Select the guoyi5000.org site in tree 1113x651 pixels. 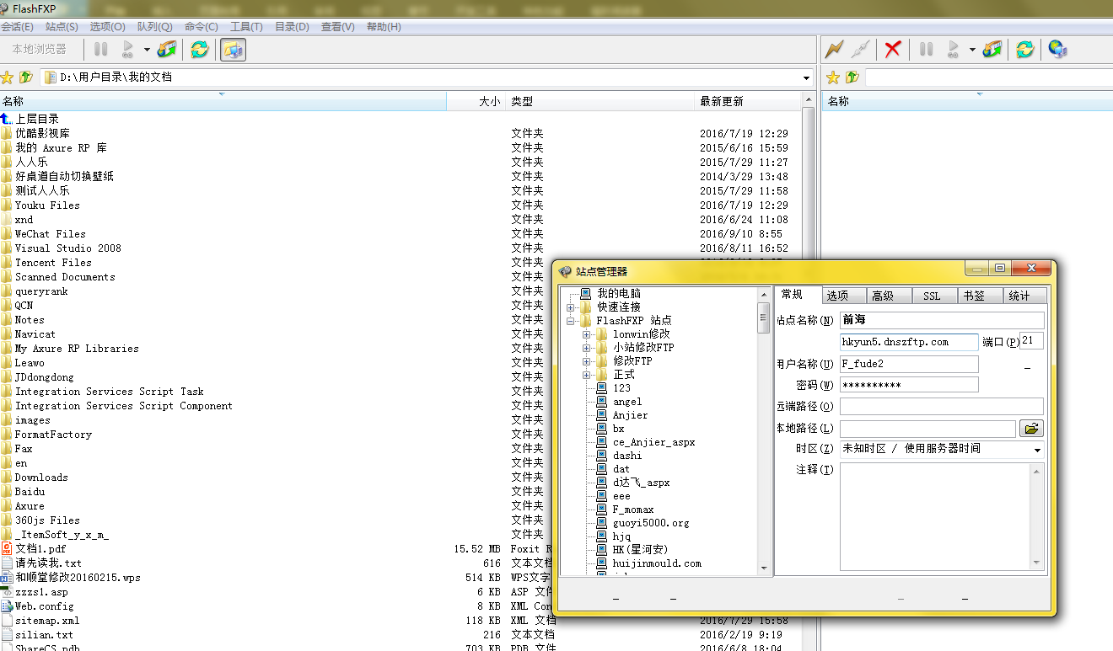pos(650,523)
